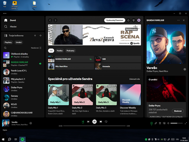Enter full screen mode

(x=186, y=123)
